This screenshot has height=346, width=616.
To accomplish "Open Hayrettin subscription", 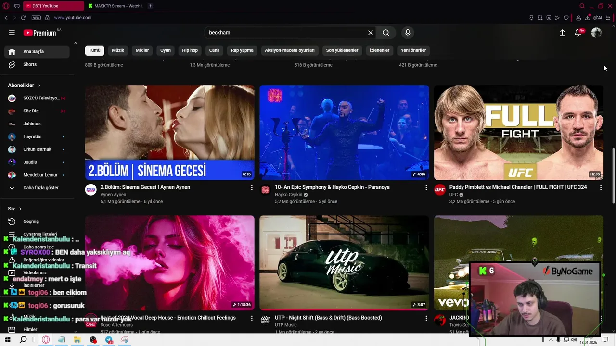I will coord(38,136).
